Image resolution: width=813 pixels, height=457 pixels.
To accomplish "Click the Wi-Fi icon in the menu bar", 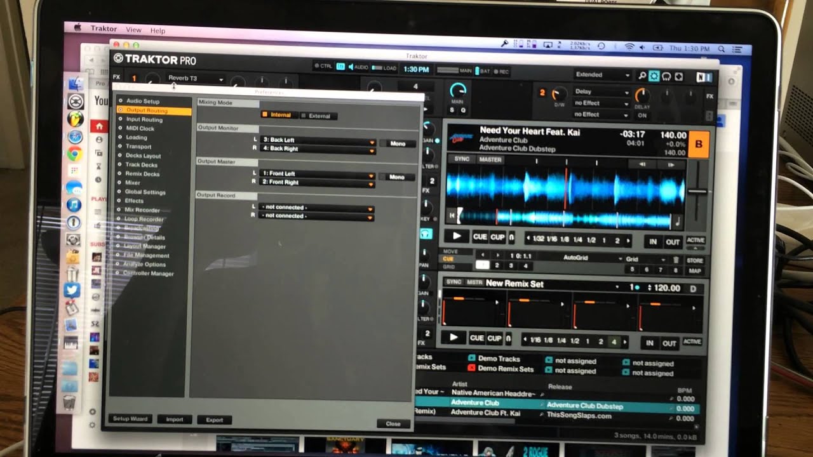I will 629,47.
